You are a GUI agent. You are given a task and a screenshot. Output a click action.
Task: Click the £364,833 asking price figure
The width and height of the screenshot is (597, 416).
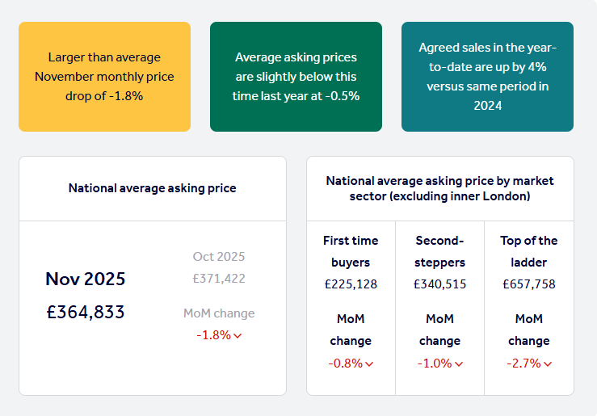point(86,312)
